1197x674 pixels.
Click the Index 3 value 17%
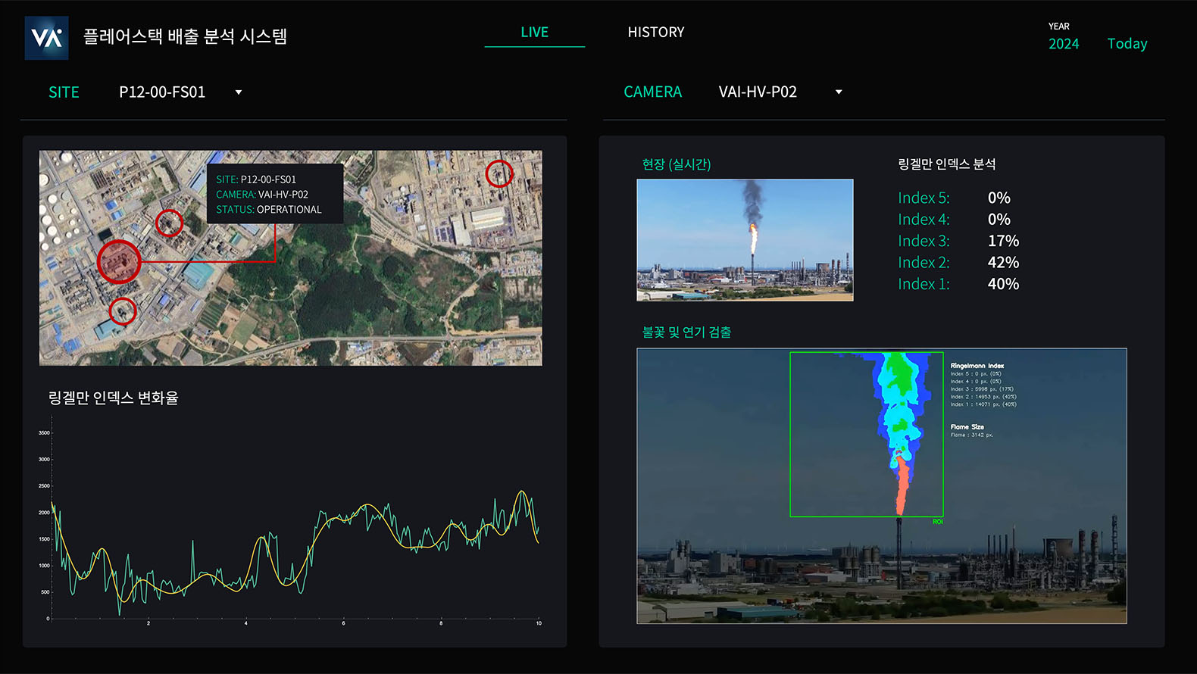[x=1003, y=241]
